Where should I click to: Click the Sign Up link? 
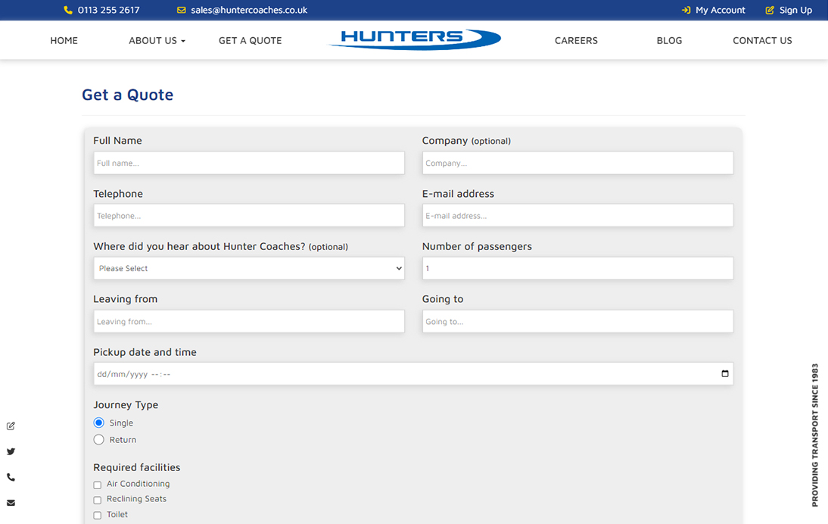(789, 11)
